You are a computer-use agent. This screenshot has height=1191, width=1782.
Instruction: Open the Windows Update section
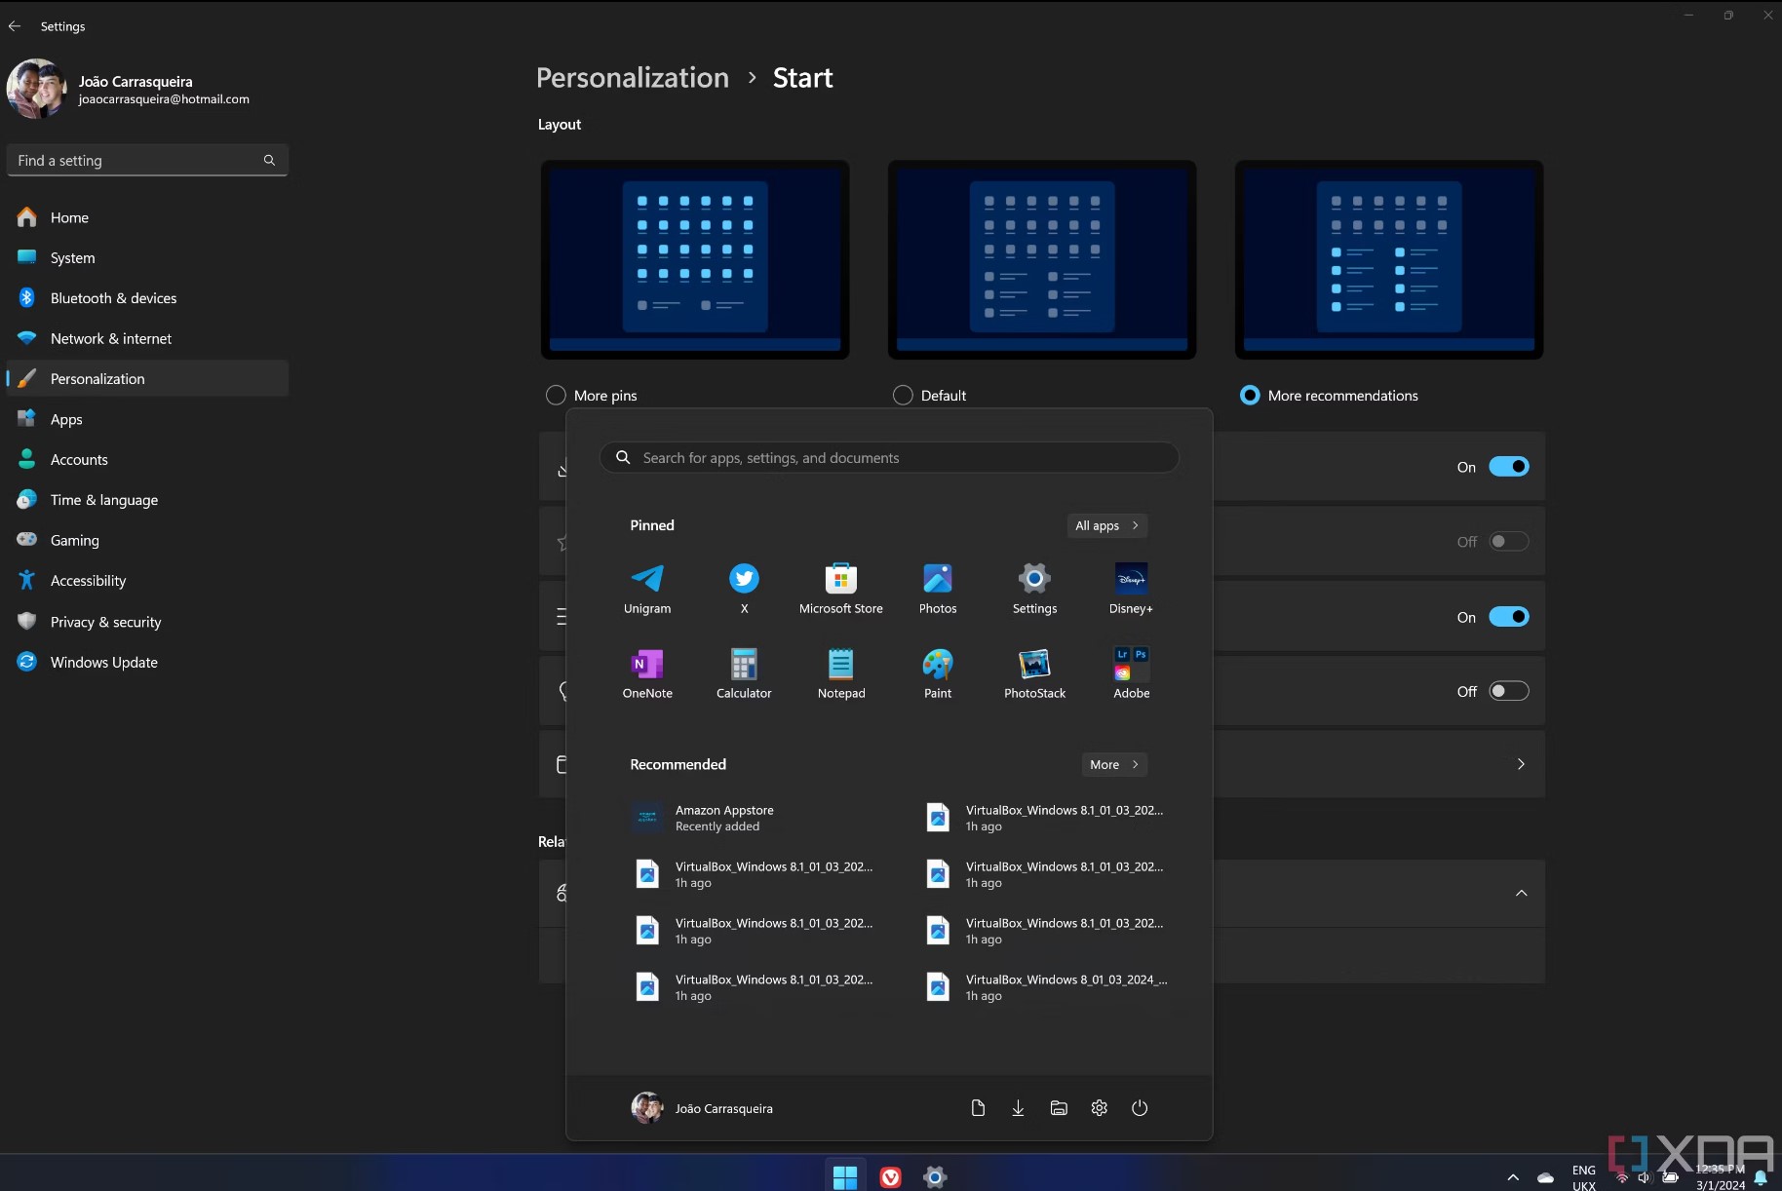click(103, 662)
